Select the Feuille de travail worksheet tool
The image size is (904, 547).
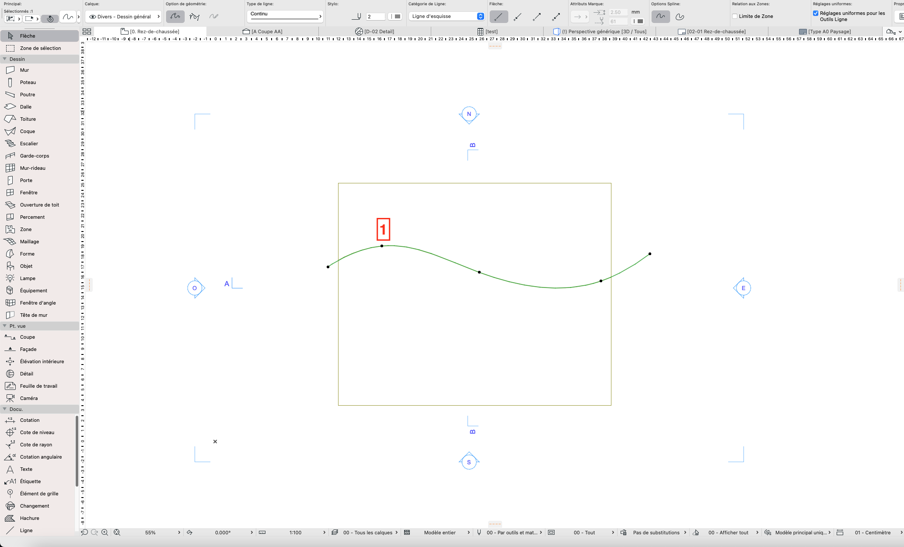[x=39, y=386]
